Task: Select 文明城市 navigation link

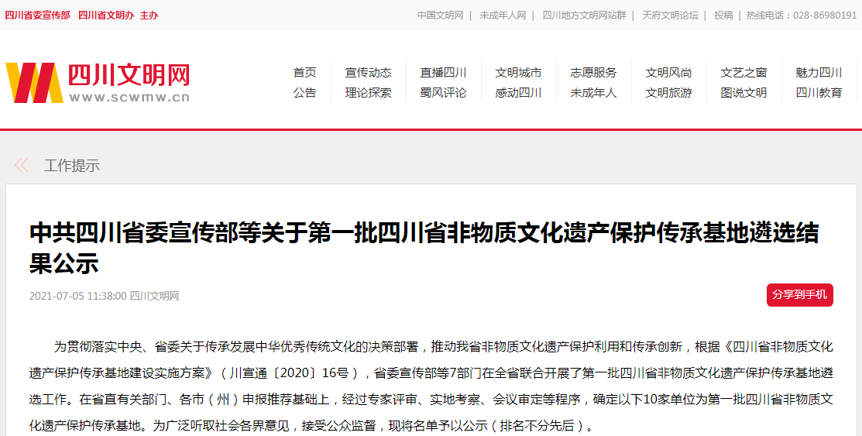Action: [518, 73]
